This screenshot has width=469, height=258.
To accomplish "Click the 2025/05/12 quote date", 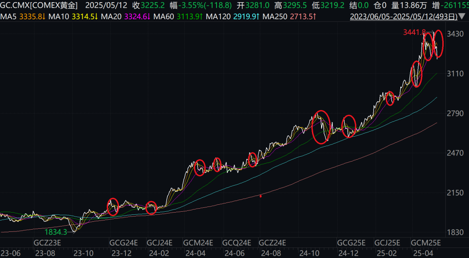I will [x=106, y=5].
